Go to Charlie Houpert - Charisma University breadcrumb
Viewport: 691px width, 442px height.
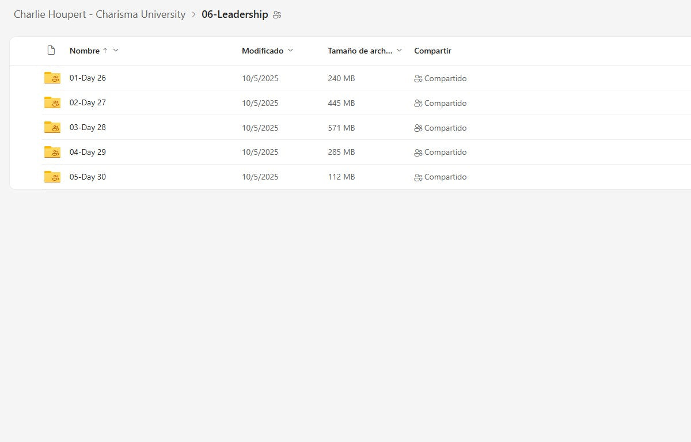click(x=100, y=14)
